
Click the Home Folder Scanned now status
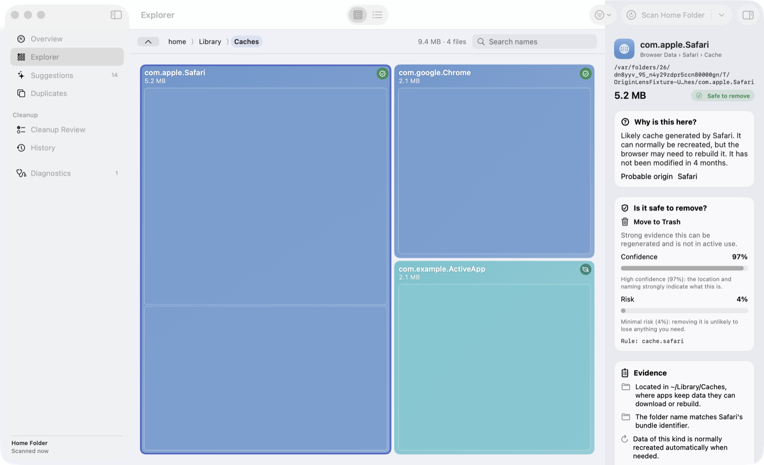tap(30, 447)
